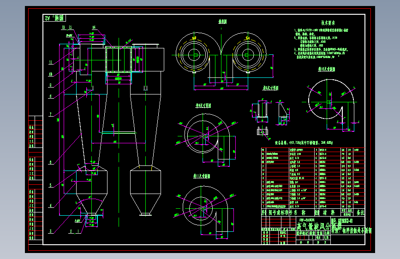Select part callout number 3 on elevation view
The image size is (400, 259).
tap(50, 231)
